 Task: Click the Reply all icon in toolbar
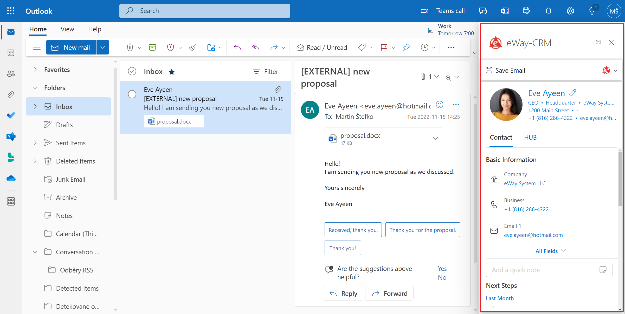click(256, 47)
